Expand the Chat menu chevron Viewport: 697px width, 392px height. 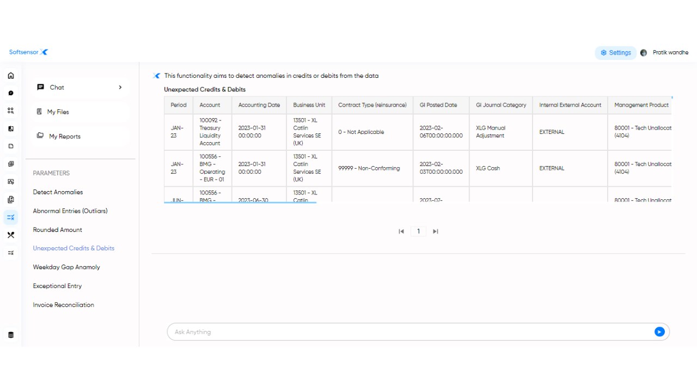[120, 87]
